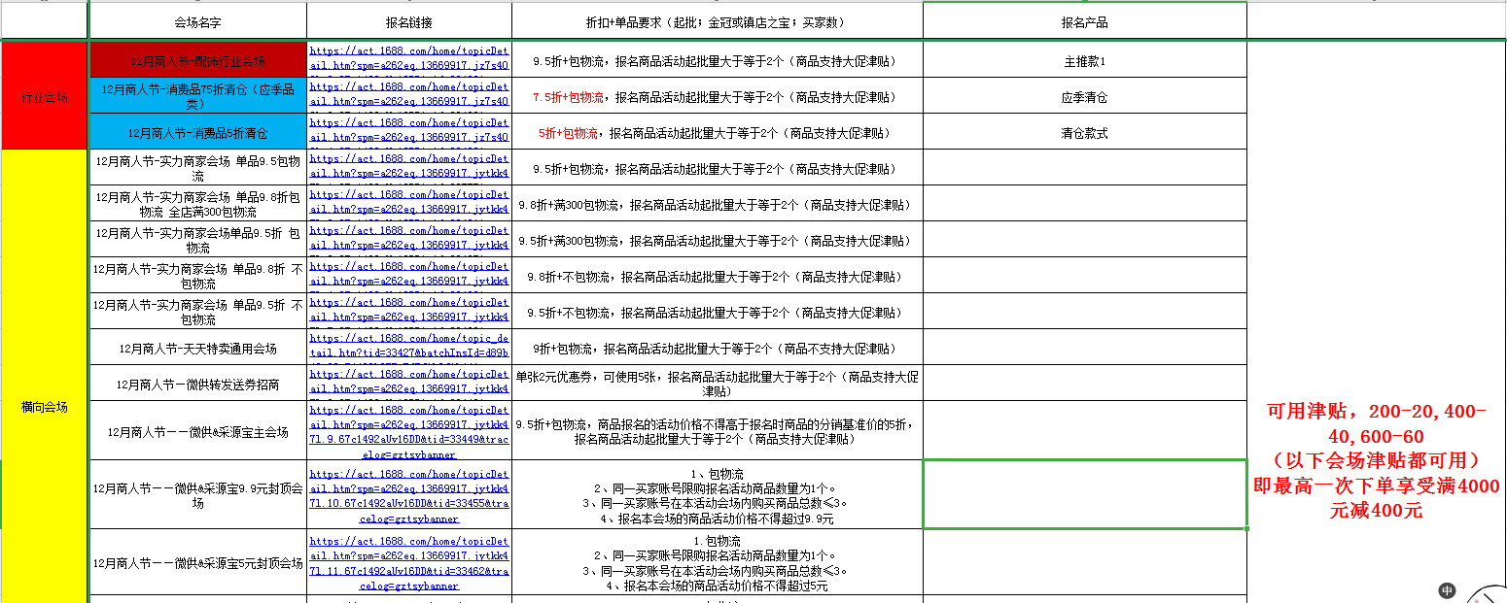This screenshot has height=603, width=1507.
Task: Select requirement cell ending 不得超过5元
Action: coord(717,562)
